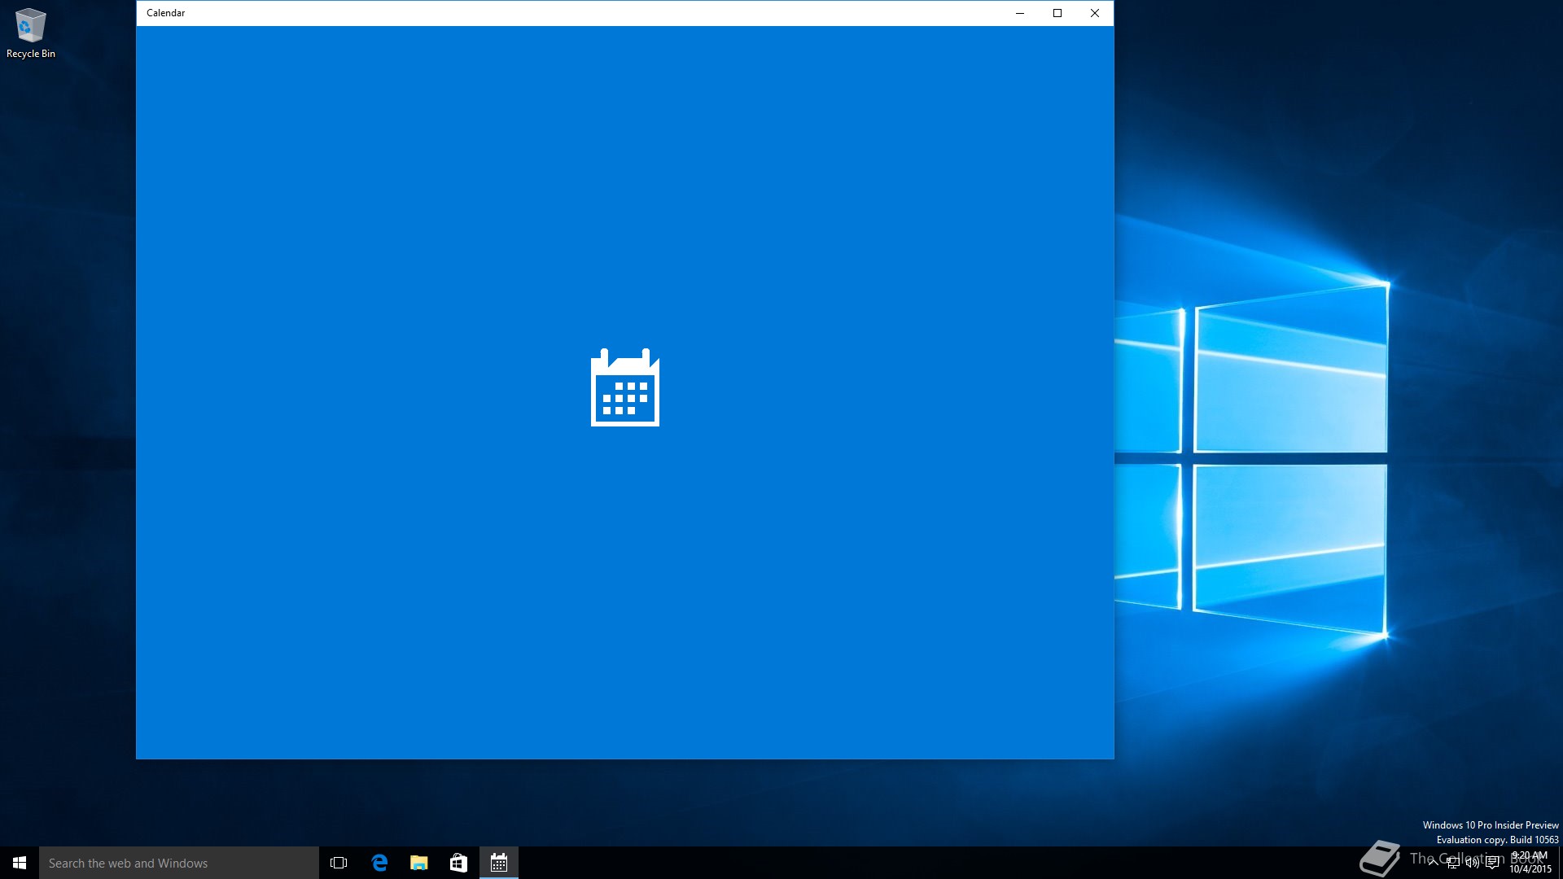Open the Windows Start menu
The width and height of the screenshot is (1563, 879).
[20, 863]
